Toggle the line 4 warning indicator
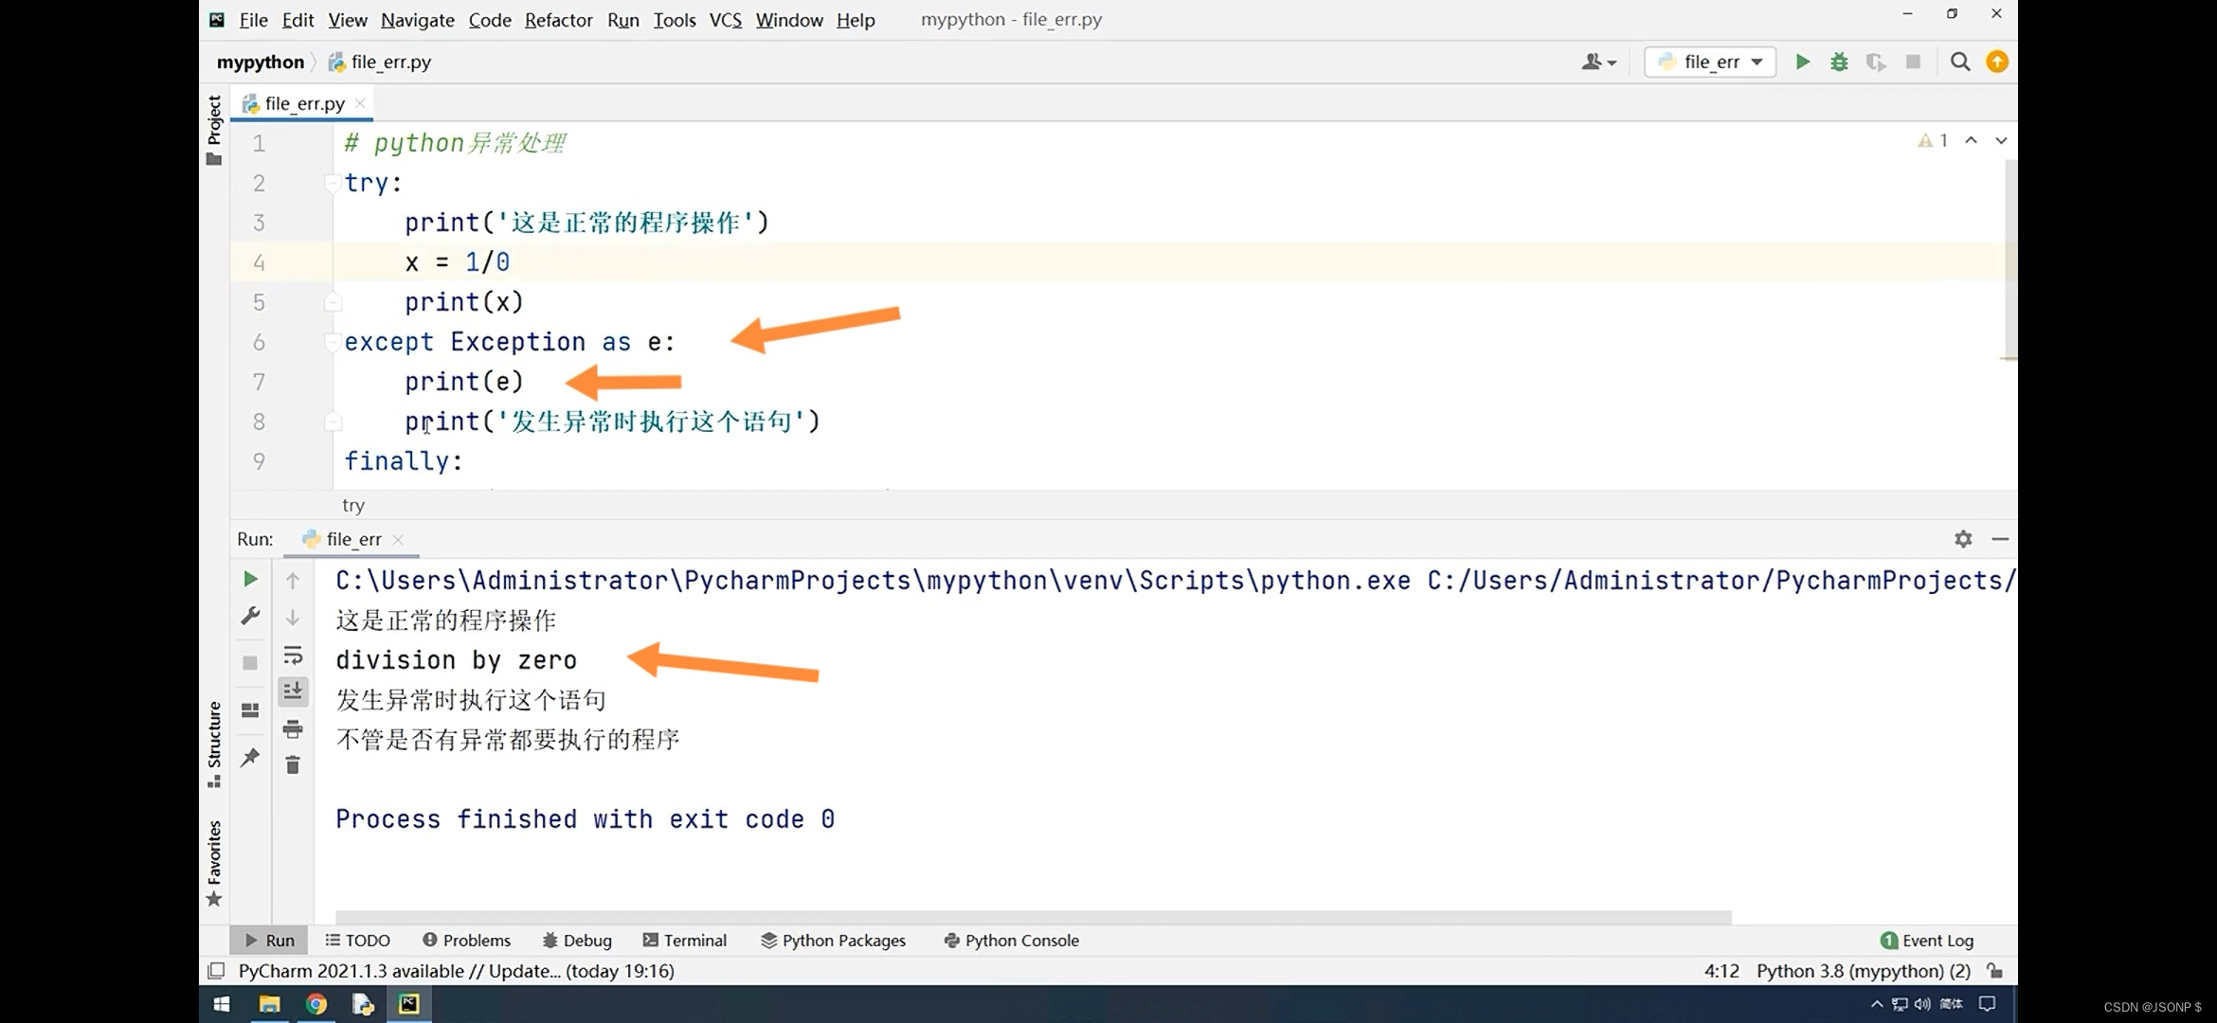The width and height of the screenshot is (2217, 1023). tap(1926, 140)
